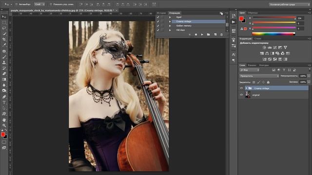Viewport: 312px width, 175px height.
Task: Add a Brightness/Contrast adjustment
Action: pos(264,48)
